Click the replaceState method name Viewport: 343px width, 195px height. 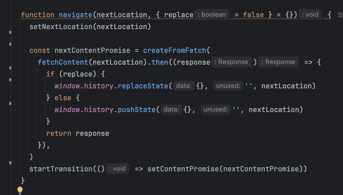(x=143, y=86)
